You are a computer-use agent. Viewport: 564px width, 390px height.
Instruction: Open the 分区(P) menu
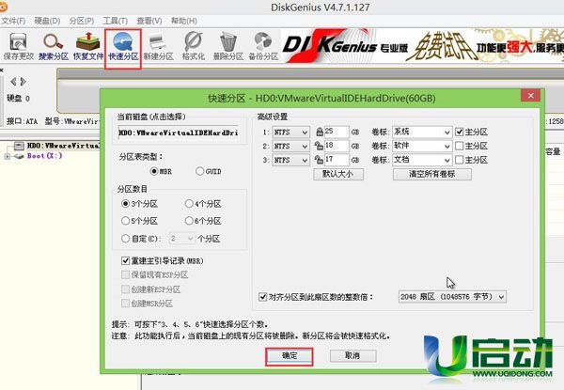pyautogui.click(x=82, y=21)
